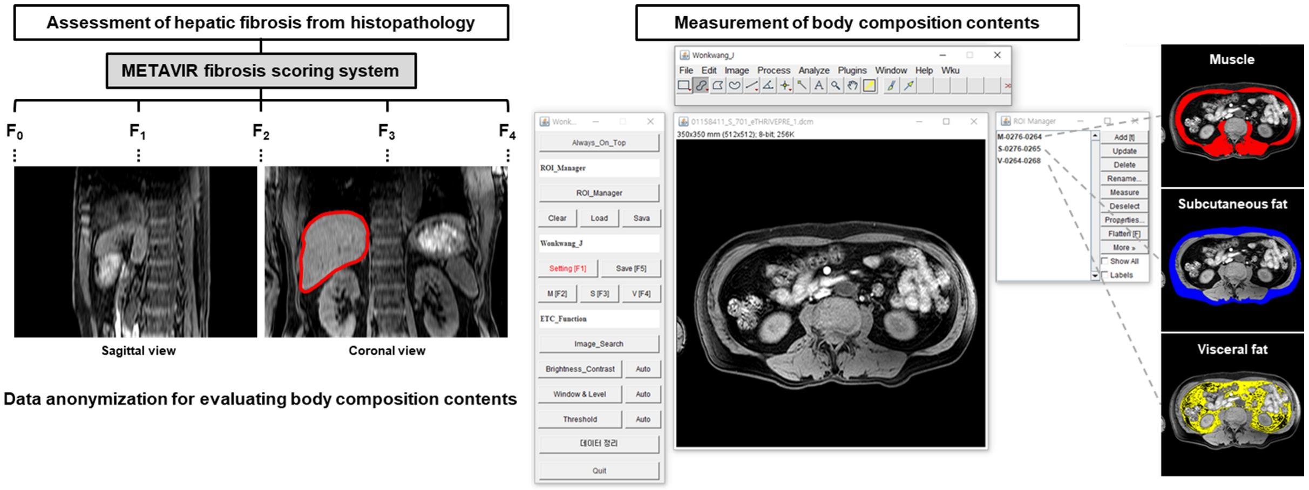Select the Rectangle selection tool
Screen dimensions: 1309x490
(x=684, y=86)
